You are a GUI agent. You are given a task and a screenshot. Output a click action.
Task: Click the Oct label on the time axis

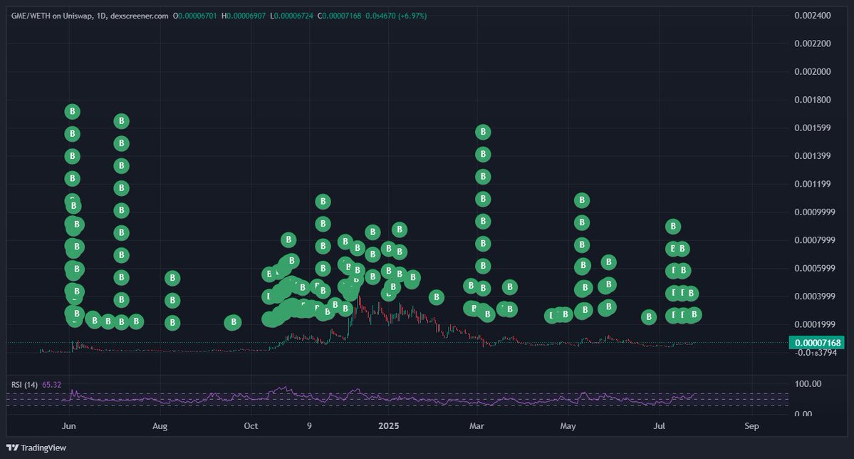tap(251, 426)
